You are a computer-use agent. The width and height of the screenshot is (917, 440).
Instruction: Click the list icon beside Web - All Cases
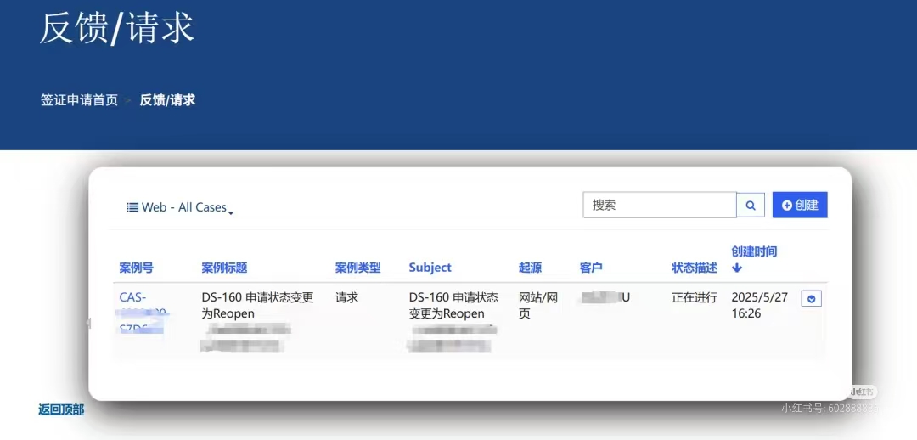pos(132,207)
